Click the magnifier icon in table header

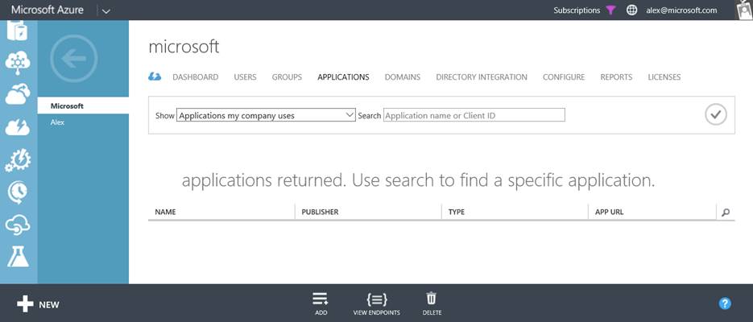point(726,212)
